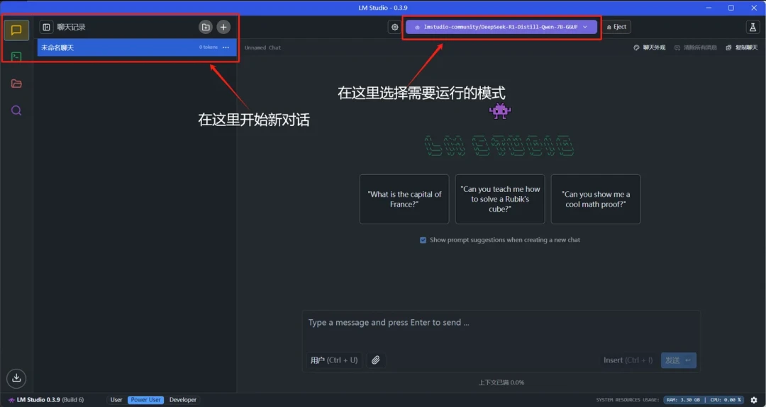This screenshot has width=766, height=407.
Task: Click 清除所有消息 to clear messages
Action: coord(696,47)
